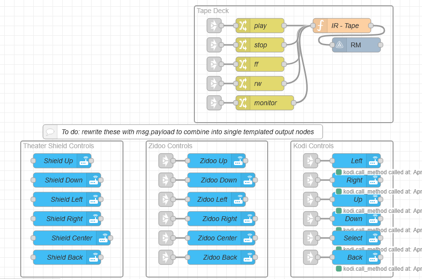Click the output port of the RM node
Viewport: 422px width, 279px height.
click(381, 45)
